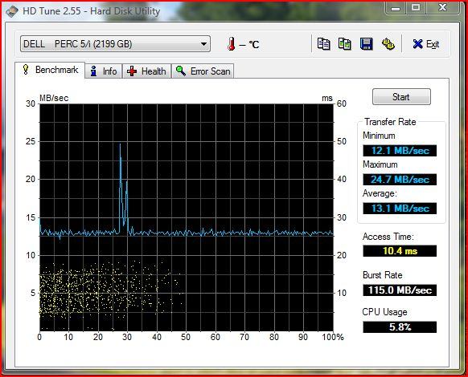Click the red cross icon on the Health tab
This screenshot has height=377, width=468.
[x=132, y=71]
